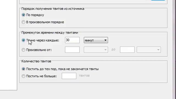Select 'Точно через каждые' radio button

click(x=23, y=40)
